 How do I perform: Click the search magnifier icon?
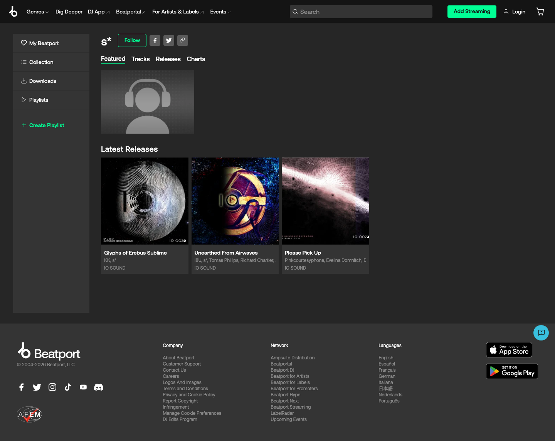295,12
